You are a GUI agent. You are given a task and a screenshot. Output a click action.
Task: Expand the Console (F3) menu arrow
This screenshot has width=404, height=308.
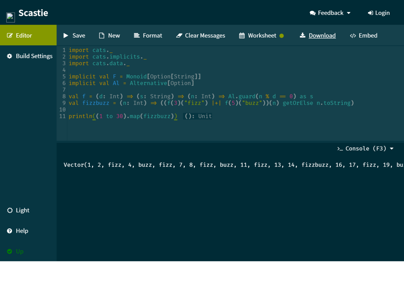click(391, 148)
